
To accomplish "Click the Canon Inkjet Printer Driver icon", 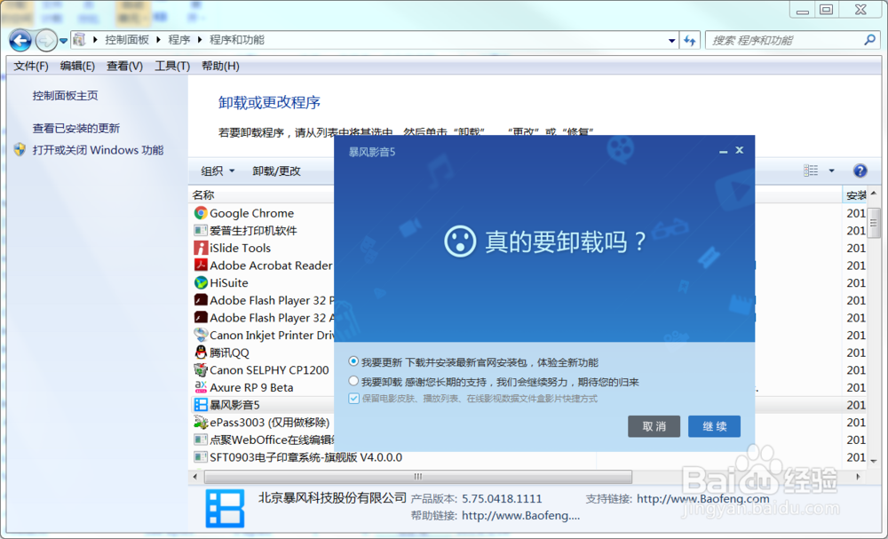I will (x=201, y=335).
